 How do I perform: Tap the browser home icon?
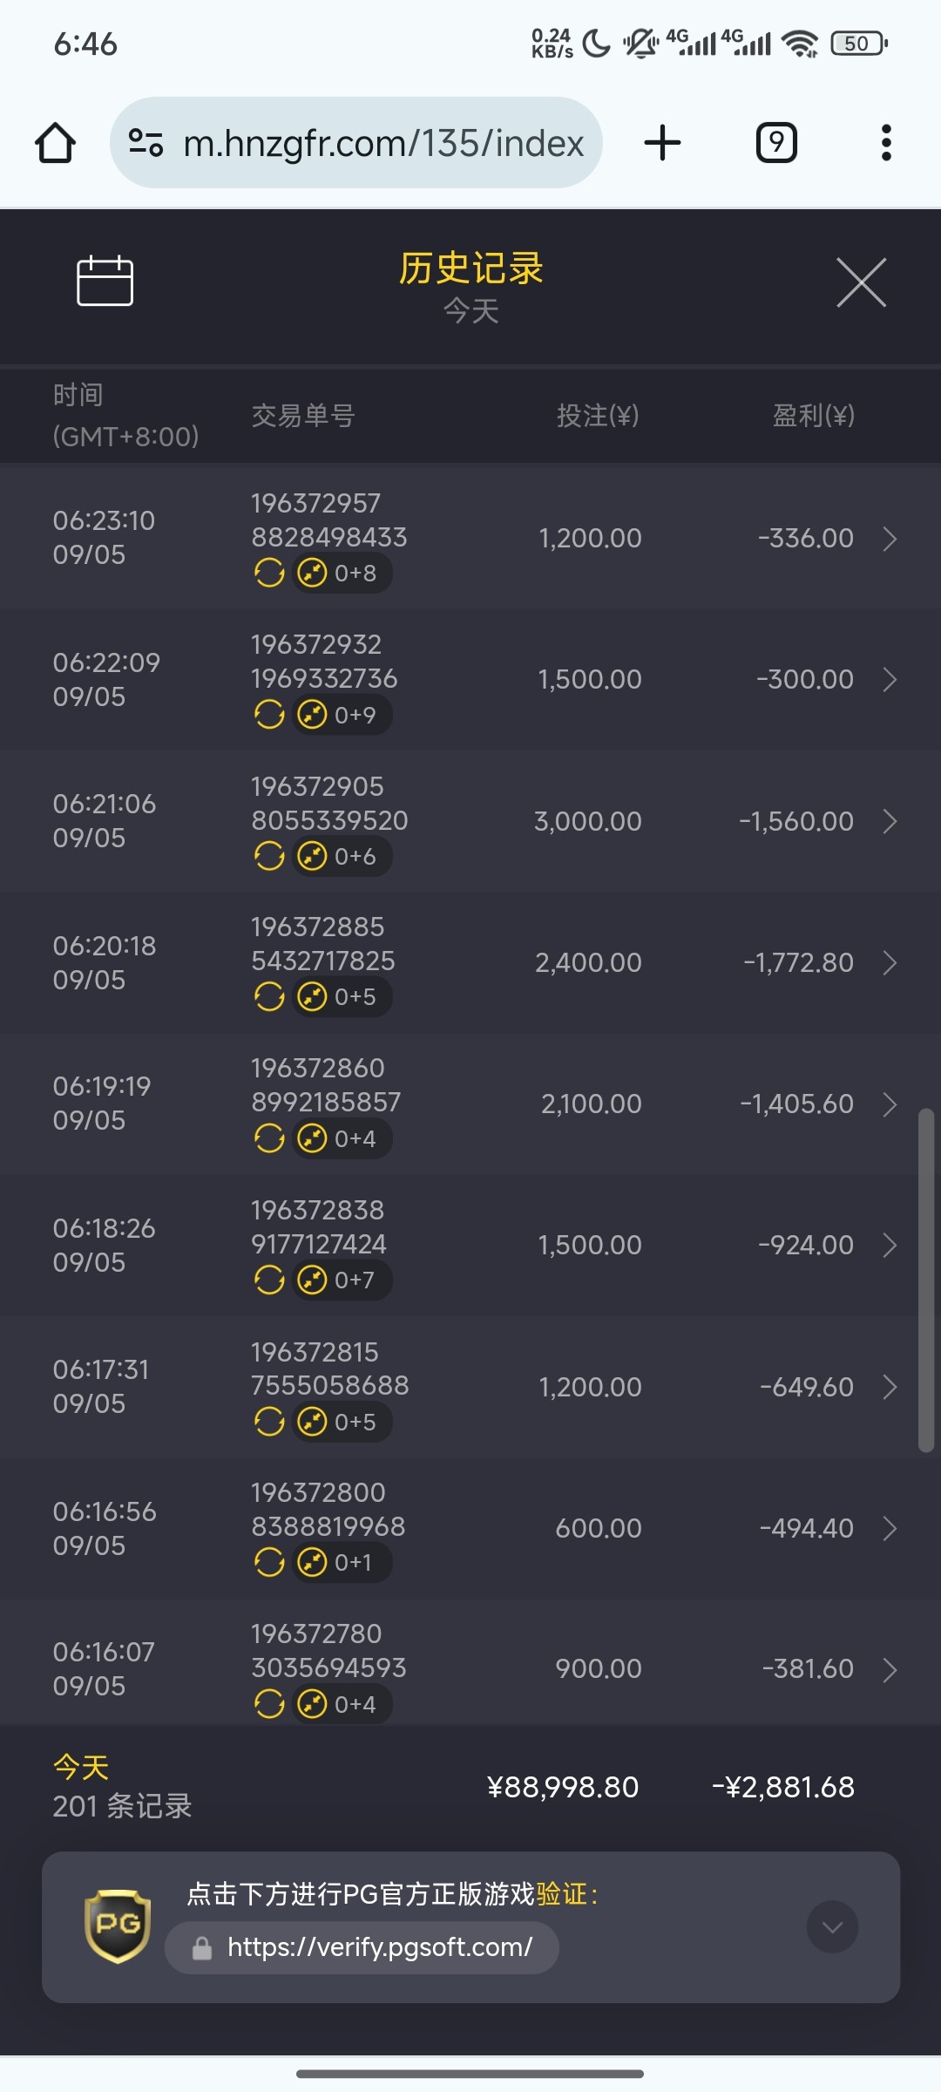click(x=55, y=143)
